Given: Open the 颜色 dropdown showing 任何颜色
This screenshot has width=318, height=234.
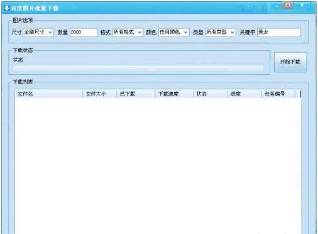Looking at the screenshot, I should [x=174, y=32].
